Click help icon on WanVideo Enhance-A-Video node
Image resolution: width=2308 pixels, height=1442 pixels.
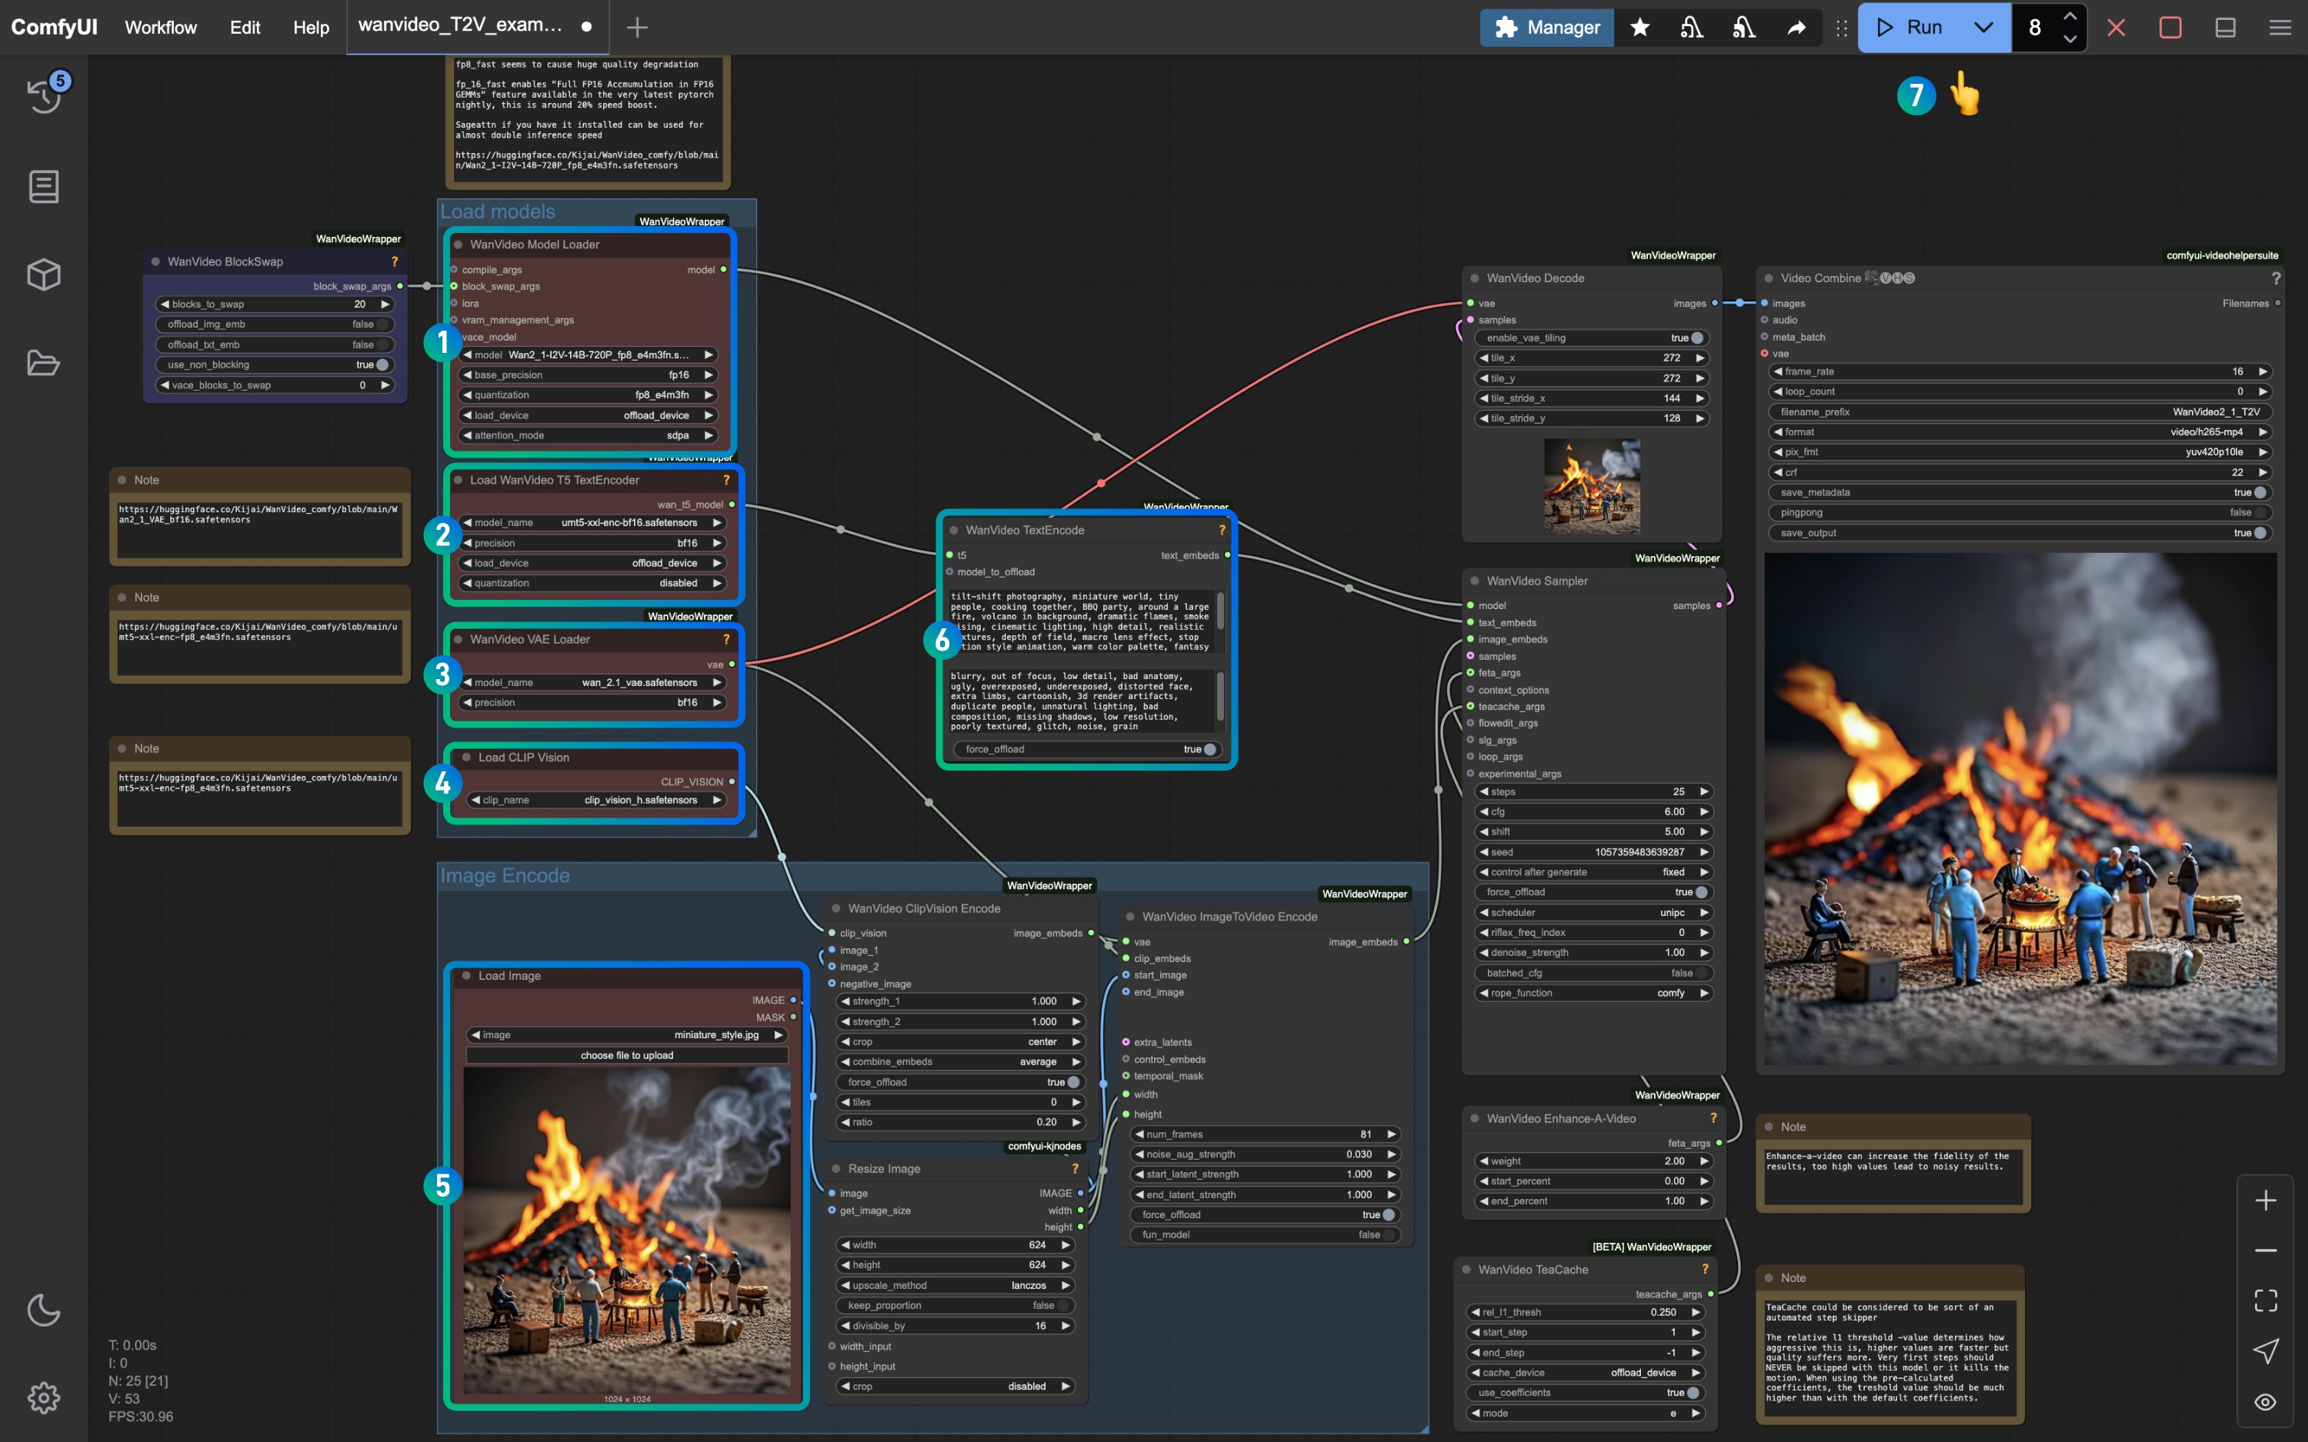coord(1713,1119)
